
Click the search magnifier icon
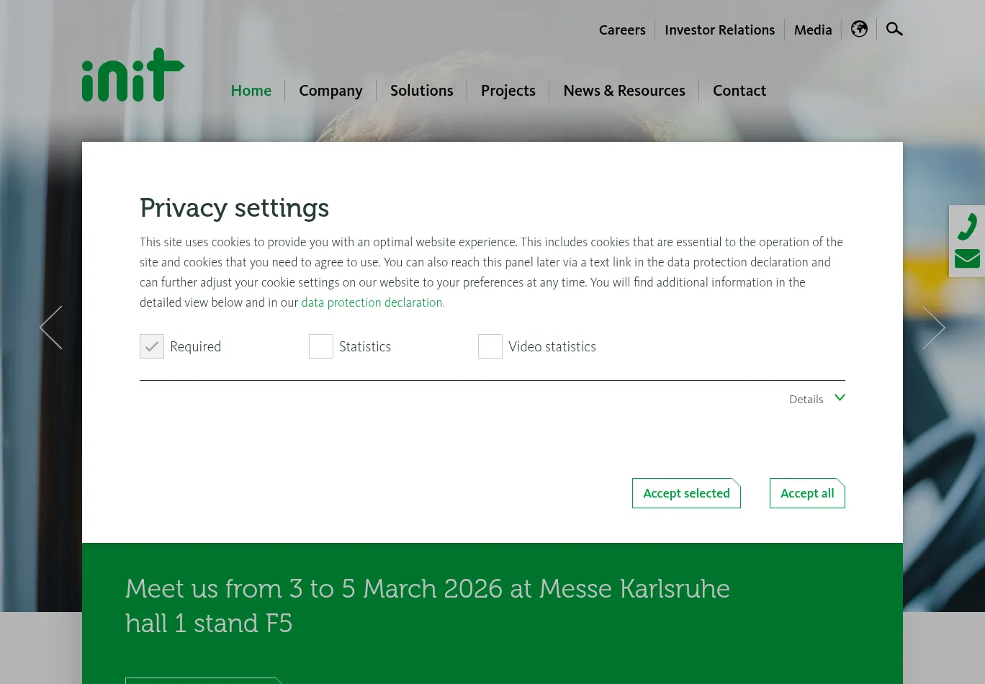pos(894,29)
